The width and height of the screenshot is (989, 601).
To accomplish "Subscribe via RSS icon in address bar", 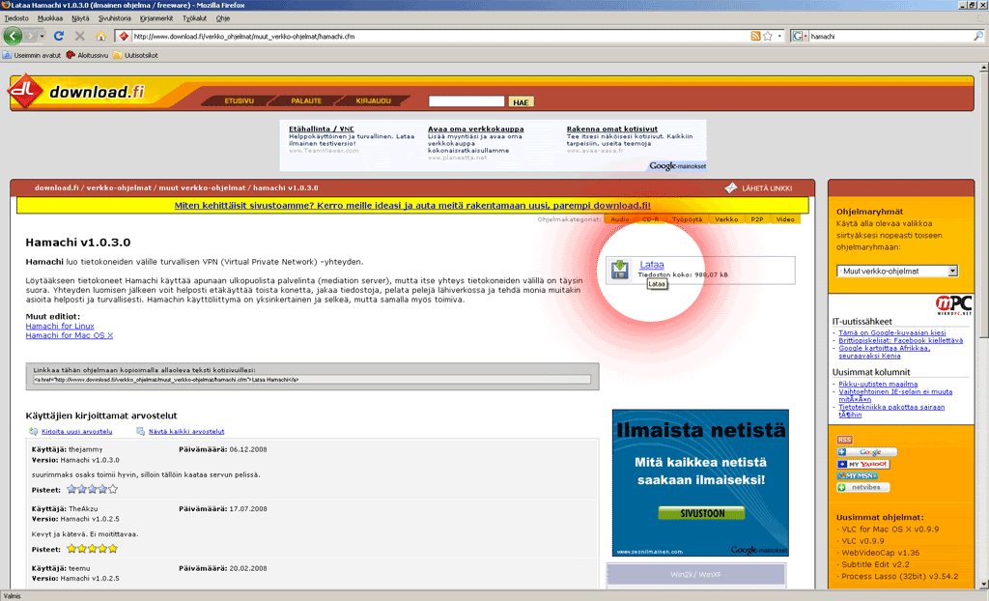I will click(755, 36).
